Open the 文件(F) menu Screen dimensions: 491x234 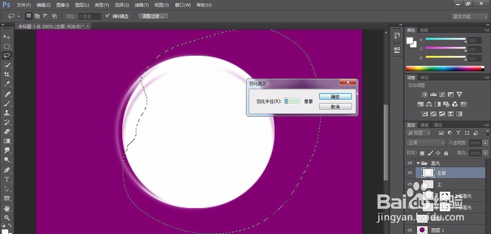click(24, 5)
